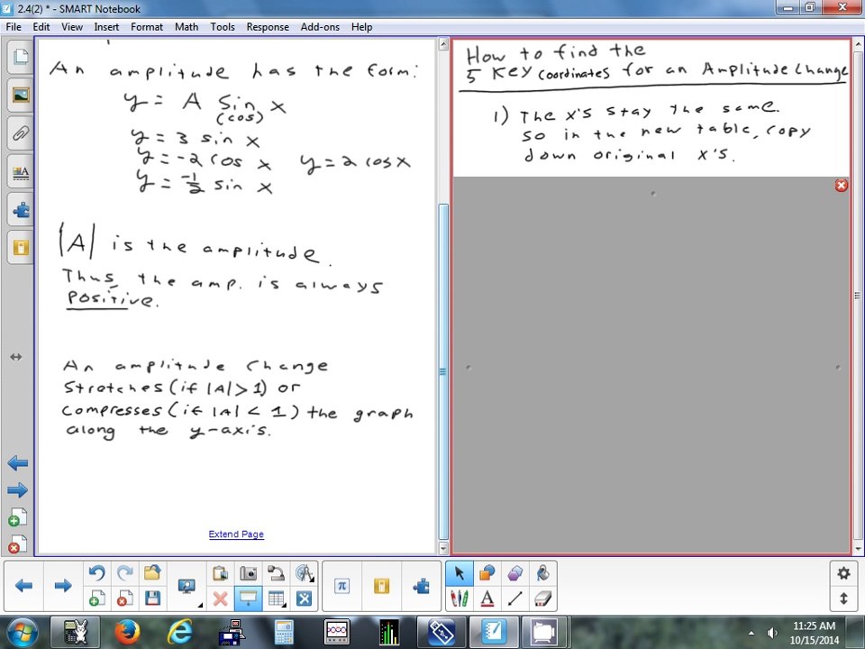Viewport: 865px width, 649px height.
Task: Paste from clipboard icon
Action: click(221, 573)
